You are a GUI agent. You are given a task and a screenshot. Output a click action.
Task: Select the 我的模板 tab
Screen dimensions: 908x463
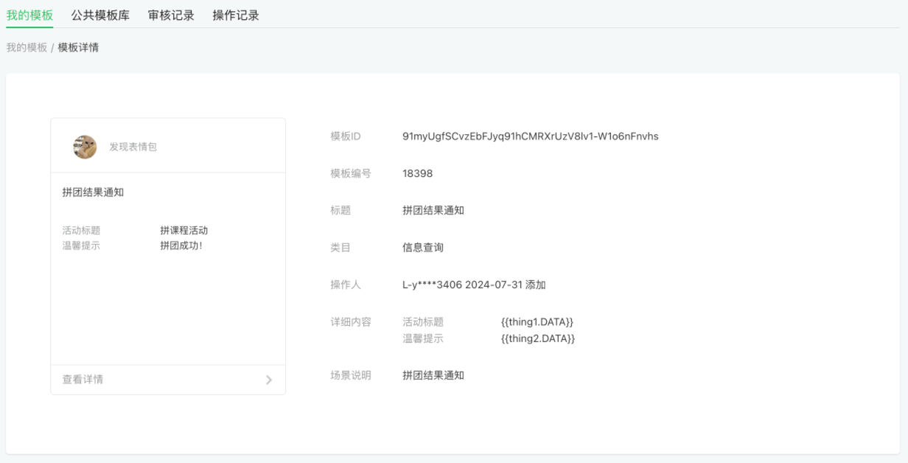click(28, 14)
